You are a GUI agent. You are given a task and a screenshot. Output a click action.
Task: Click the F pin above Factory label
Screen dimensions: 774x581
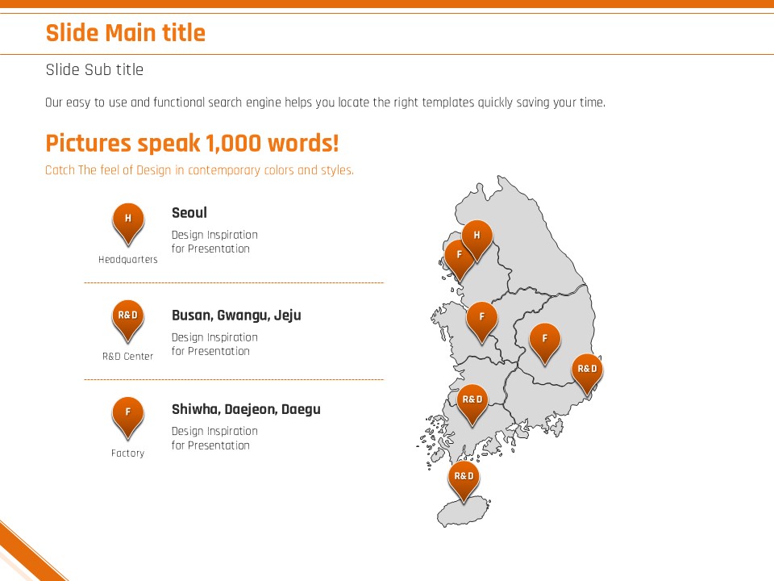pyautogui.click(x=128, y=414)
